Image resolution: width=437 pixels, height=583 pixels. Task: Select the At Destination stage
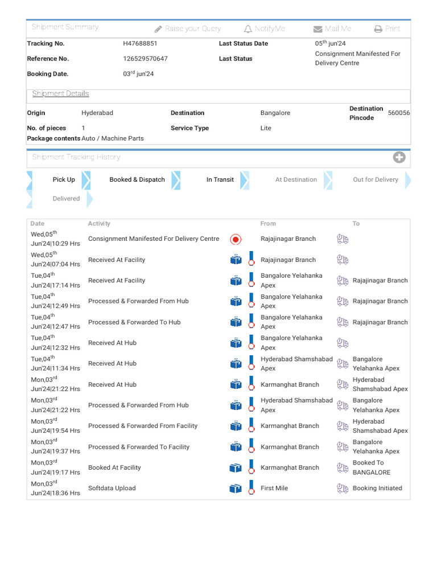pos(296,180)
